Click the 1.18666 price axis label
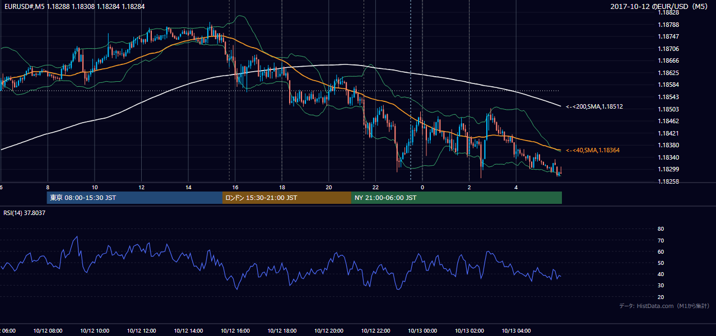The height and width of the screenshot is (336, 716). (669, 60)
